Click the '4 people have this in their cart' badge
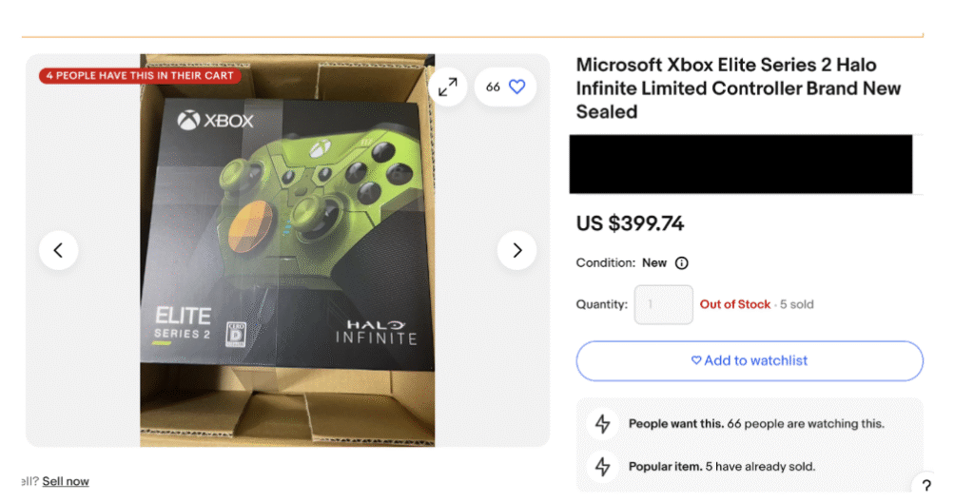974x502 pixels. 139,76
